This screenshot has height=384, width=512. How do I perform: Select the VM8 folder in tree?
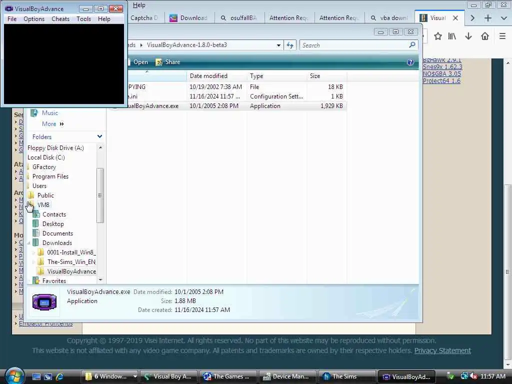pos(43,204)
